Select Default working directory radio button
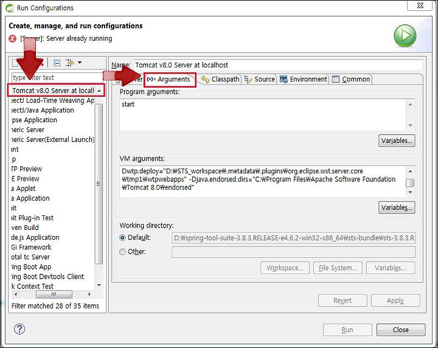The width and height of the screenshot is (438, 348). [x=122, y=238]
